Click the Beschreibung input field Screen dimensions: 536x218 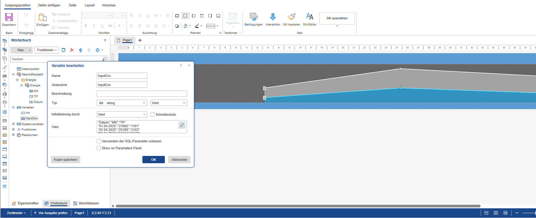click(x=141, y=94)
